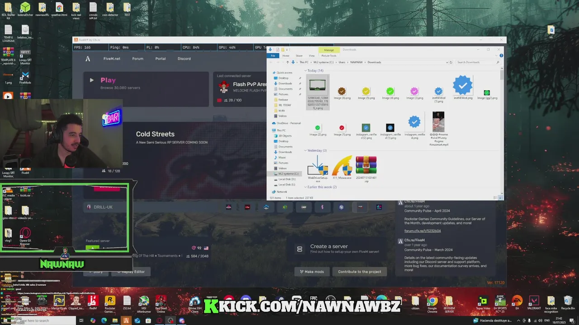Click Contribute to the project button
Screen dimensions: 579x325
[x=360, y=272]
